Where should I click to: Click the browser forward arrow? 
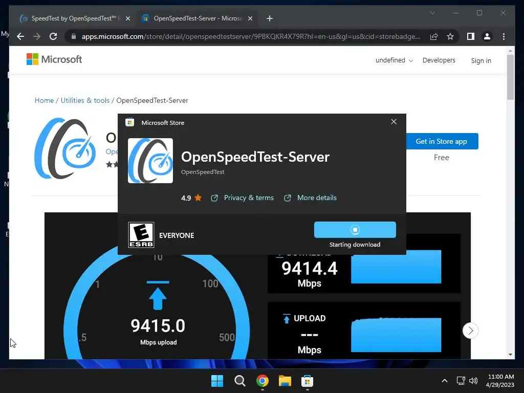[37, 36]
